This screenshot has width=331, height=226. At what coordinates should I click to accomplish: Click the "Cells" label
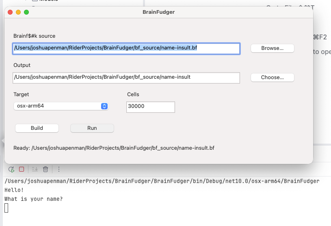pyautogui.click(x=133, y=95)
